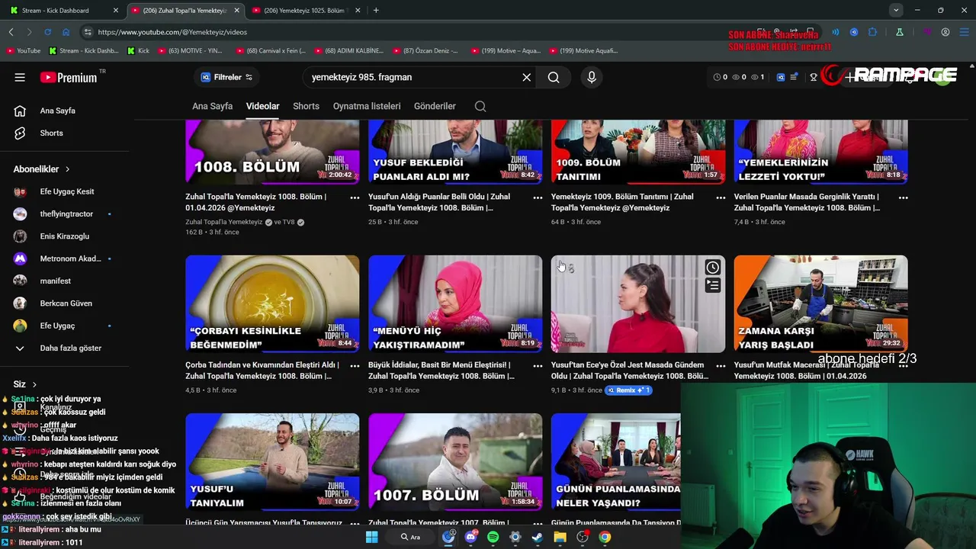The height and width of the screenshot is (549, 976).
Task: Open the Kick bookmark in bookmarks bar
Action: point(138,50)
